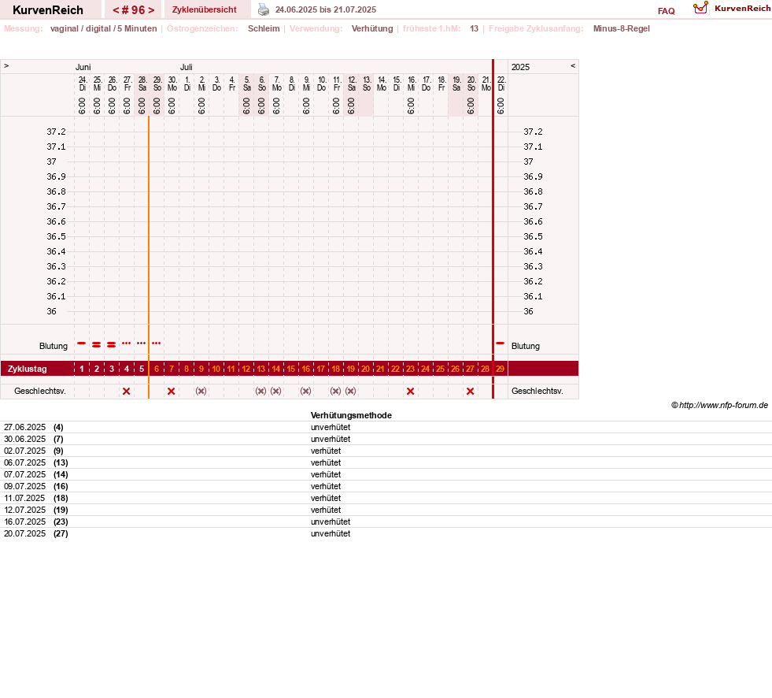Screen dimensions: 772x698
Task: Click the Verhütungsmethode column heading
Action: click(351, 415)
